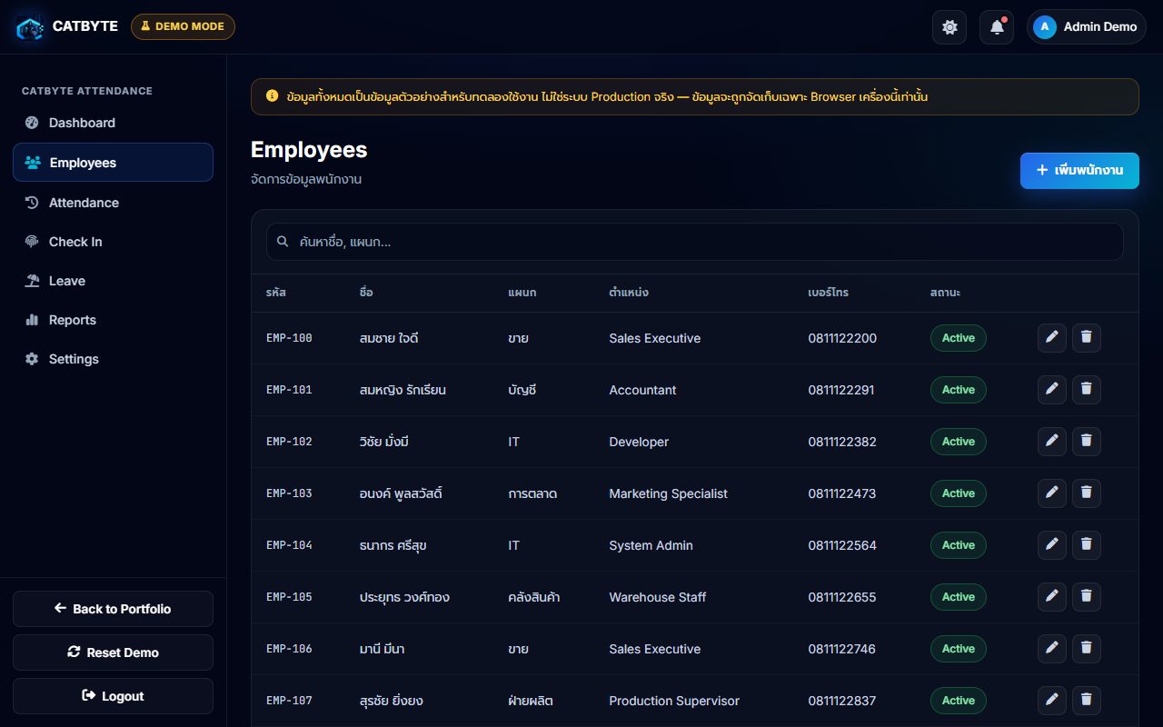Remove EMP-102 using the trash icon

pyautogui.click(x=1087, y=442)
